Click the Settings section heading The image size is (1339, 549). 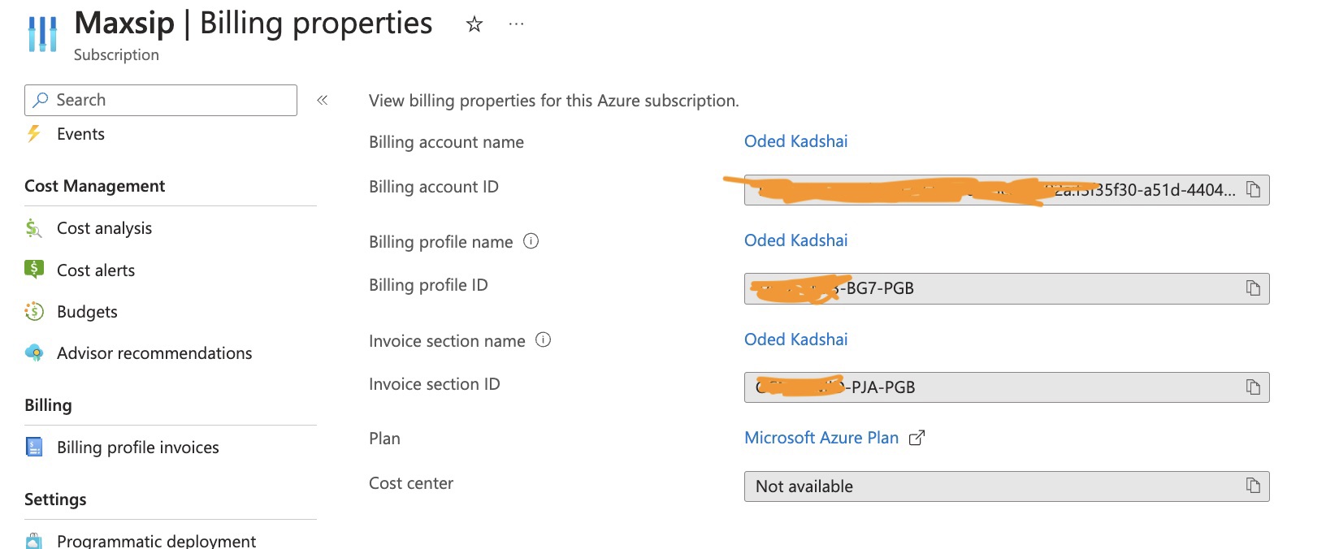[55, 499]
